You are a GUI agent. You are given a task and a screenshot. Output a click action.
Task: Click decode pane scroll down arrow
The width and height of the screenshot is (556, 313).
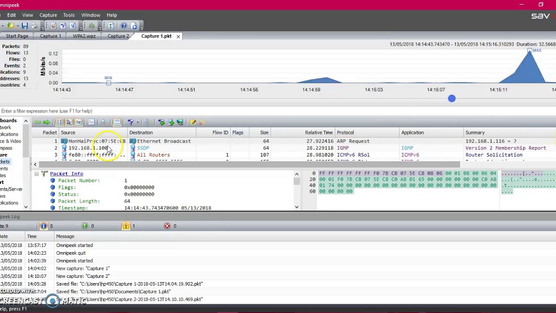point(297,207)
